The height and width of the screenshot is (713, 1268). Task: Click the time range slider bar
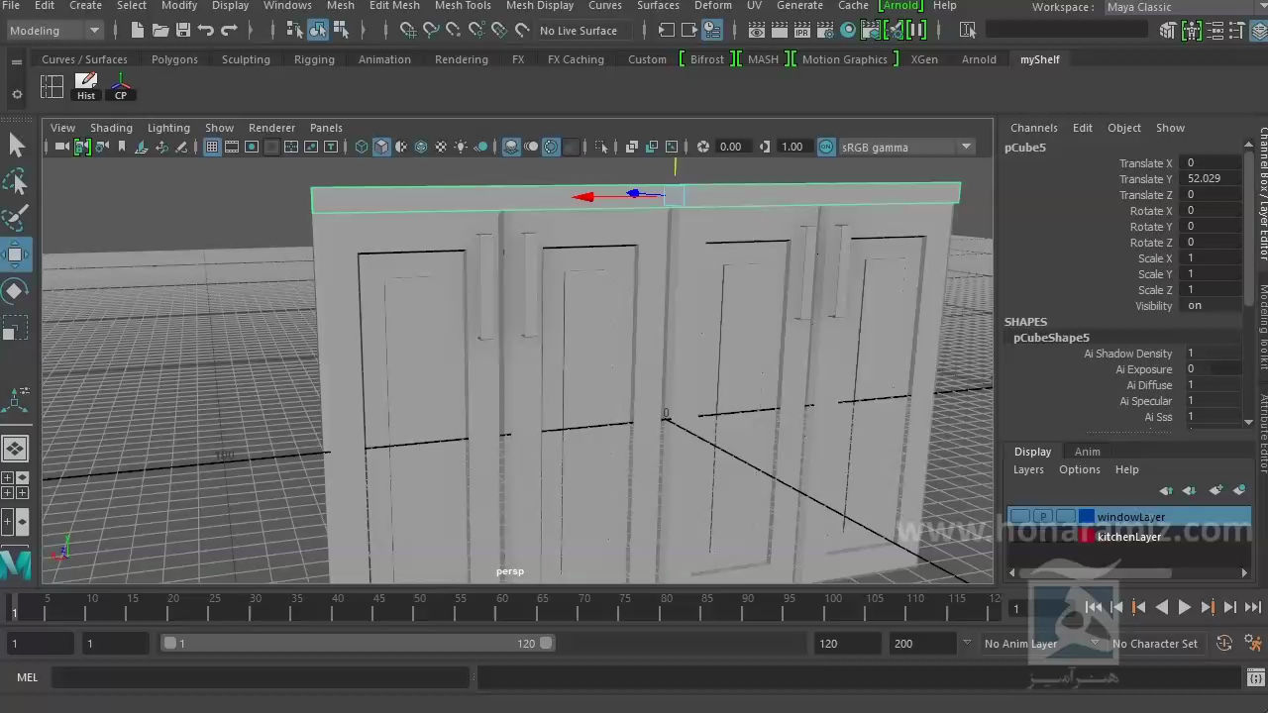(357, 644)
